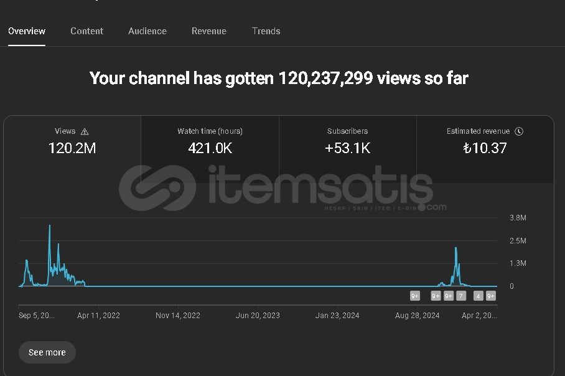The width and height of the screenshot is (565, 376).
Task: Click the Jan 23, 2024 date label
Action: [x=337, y=316]
